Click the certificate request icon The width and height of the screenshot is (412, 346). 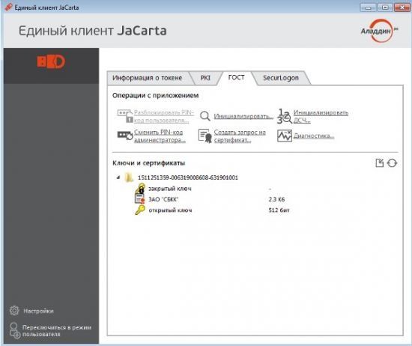205,136
